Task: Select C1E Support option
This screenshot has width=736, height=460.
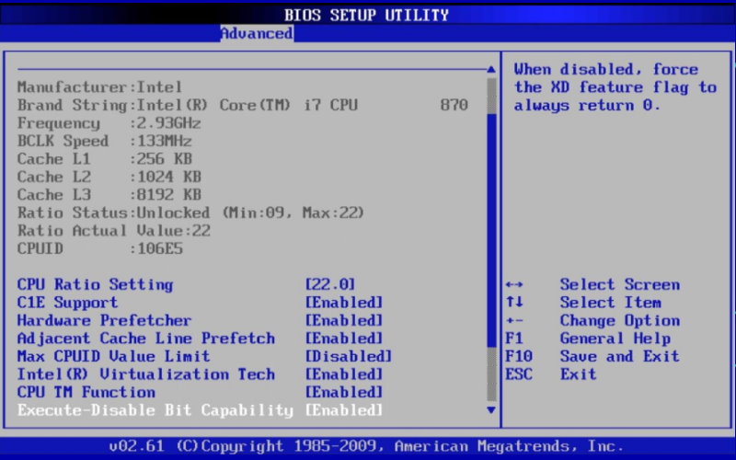Action: pyautogui.click(x=67, y=303)
